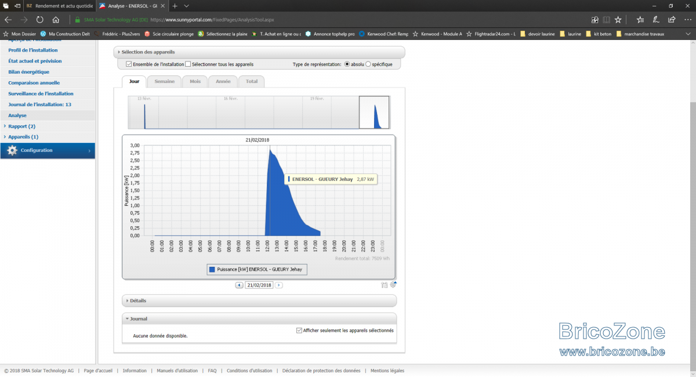Open Configuration gear in the sidebar
Viewport: 696px width, 377px height.
(x=12, y=151)
